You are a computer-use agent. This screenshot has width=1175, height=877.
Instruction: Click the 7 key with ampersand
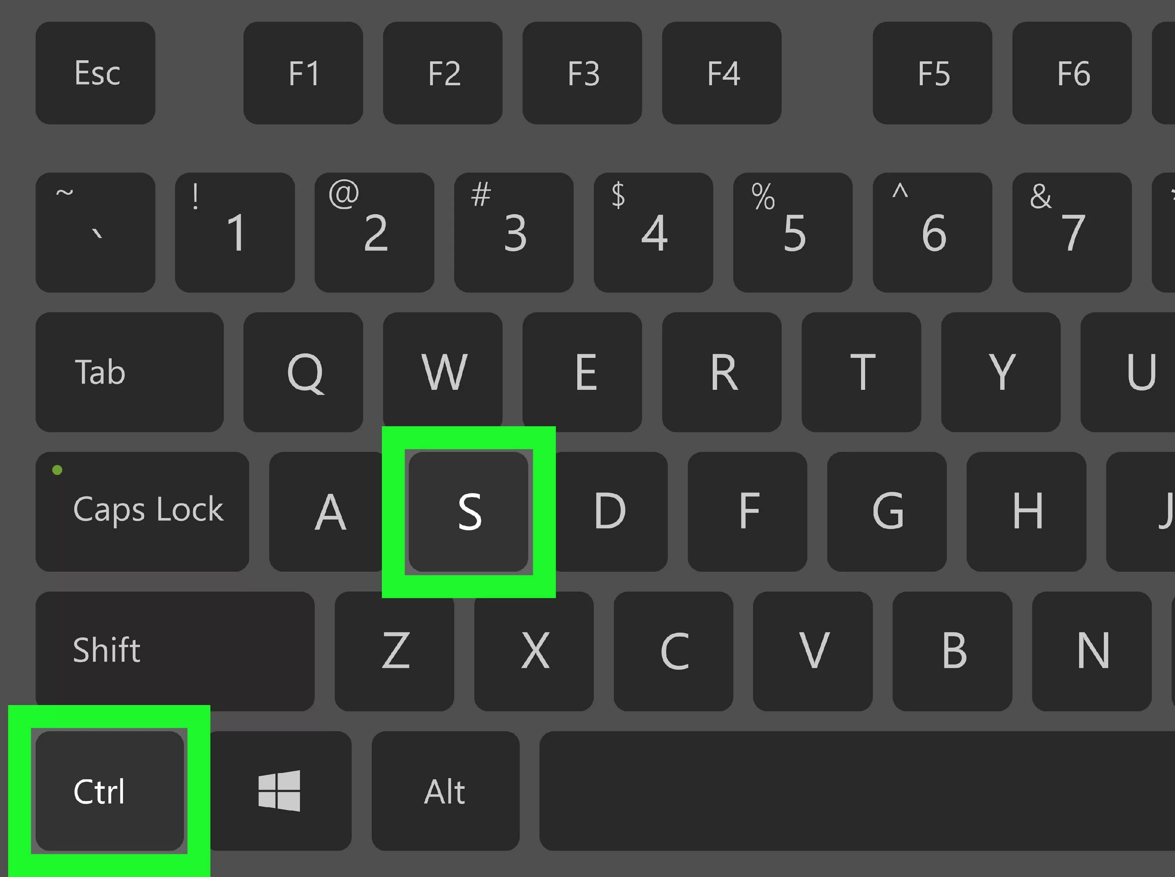1072,232
